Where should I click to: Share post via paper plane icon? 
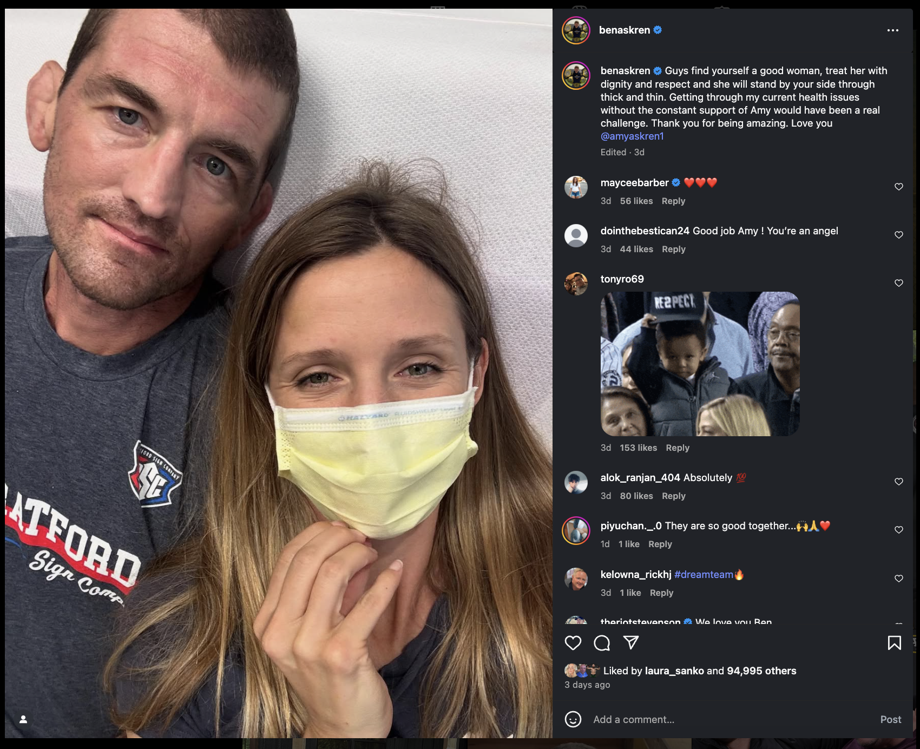click(631, 643)
